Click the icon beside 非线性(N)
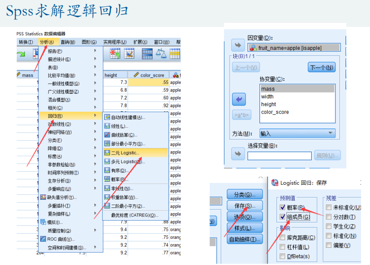Viewport: 370px width, 265px height. [x=107, y=188]
